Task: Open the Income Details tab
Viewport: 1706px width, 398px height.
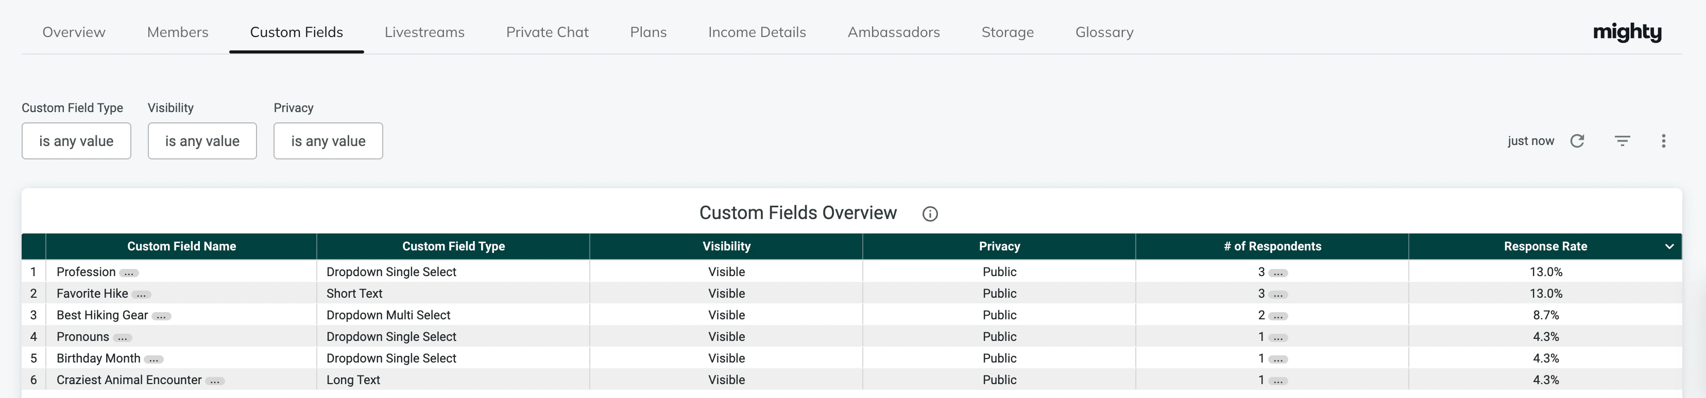Action: point(757,32)
